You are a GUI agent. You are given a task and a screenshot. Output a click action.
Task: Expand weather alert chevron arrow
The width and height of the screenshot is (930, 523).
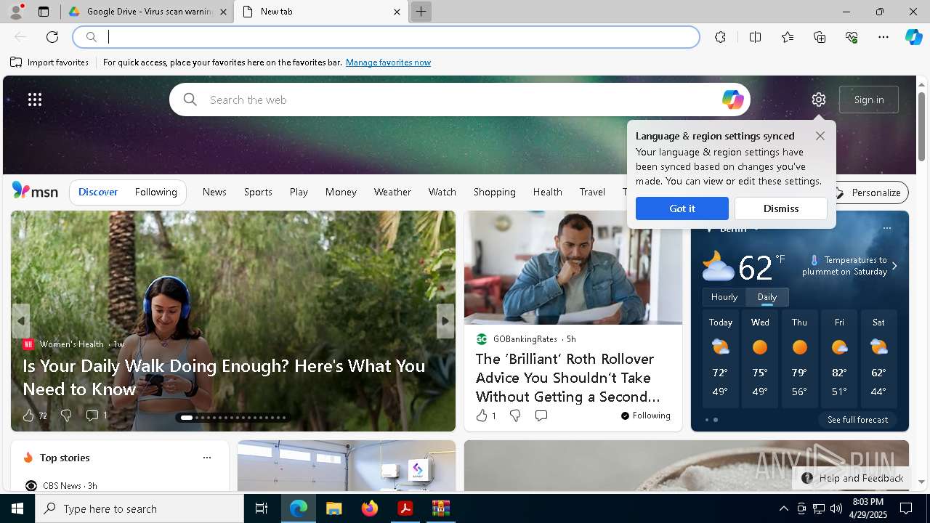point(894,266)
